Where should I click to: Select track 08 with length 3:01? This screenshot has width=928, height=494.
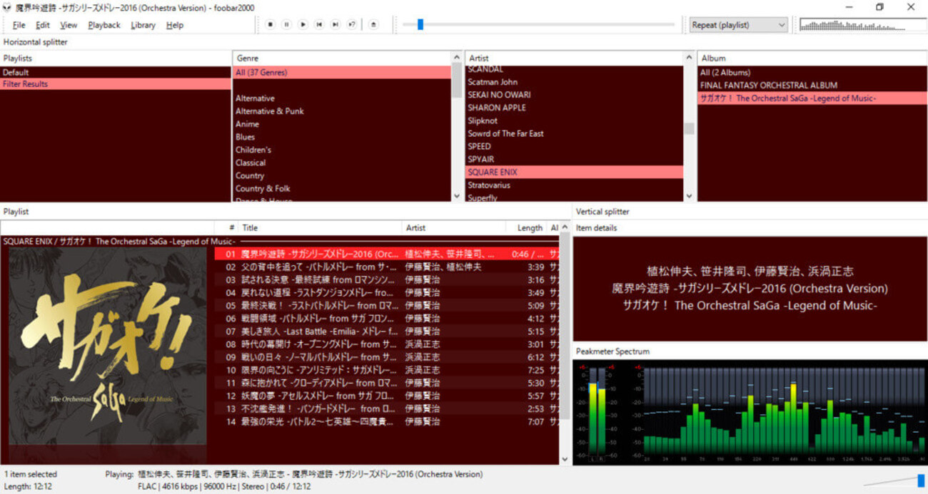coord(387,344)
